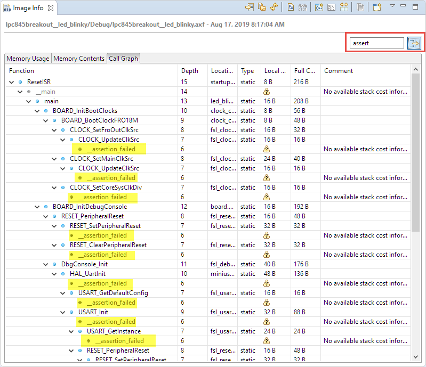This screenshot has height=367, width=426.
Task: Collapse the BOARD_InitBootClocks node
Action: [37, 111]
